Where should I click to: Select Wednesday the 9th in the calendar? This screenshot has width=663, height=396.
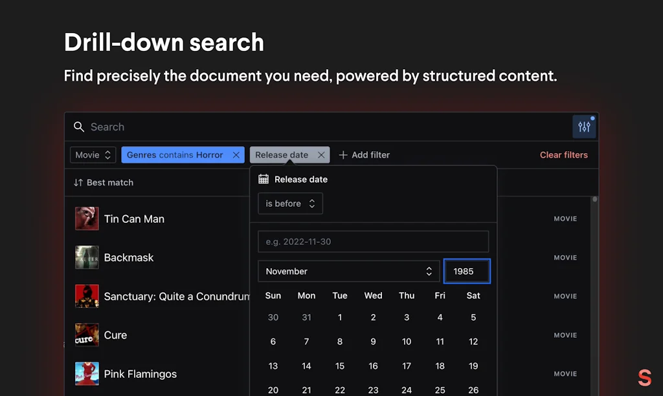coord(373,341)
